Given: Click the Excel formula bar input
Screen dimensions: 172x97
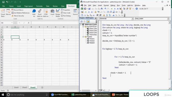Looking at the screenshot, I should (x=55, y=23).
